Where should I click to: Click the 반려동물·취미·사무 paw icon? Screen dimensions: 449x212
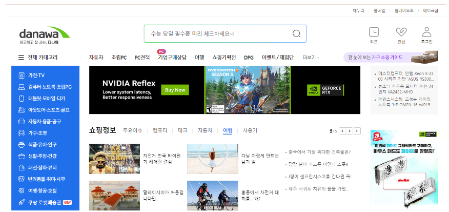(x=21, y=179)
